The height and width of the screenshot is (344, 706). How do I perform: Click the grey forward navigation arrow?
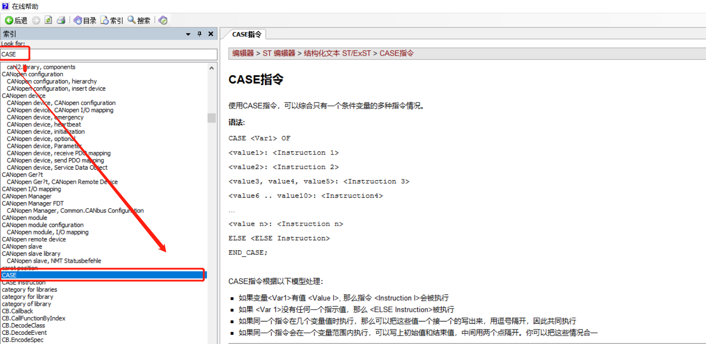36,20
